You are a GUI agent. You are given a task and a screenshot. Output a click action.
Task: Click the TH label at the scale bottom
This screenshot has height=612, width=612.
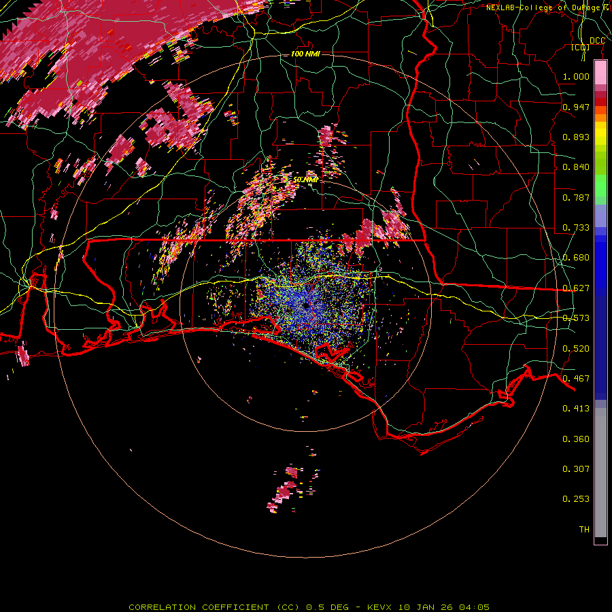click(x=584, y=530)
